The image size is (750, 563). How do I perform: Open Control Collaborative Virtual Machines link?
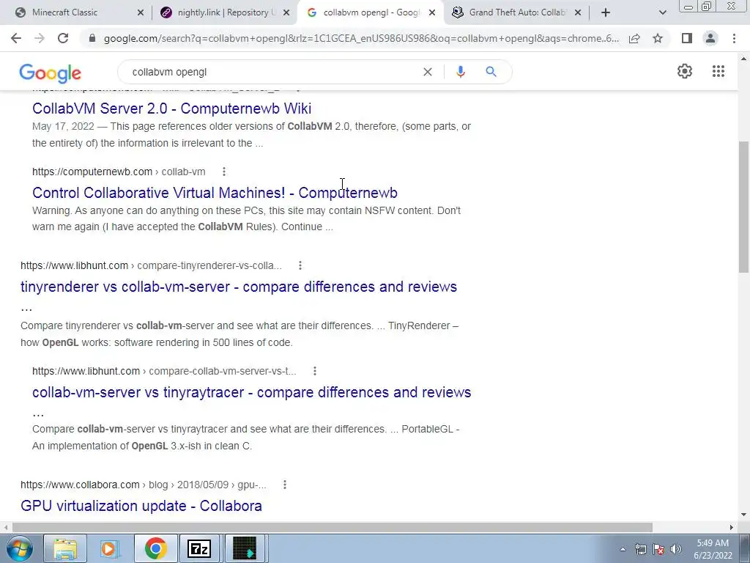pyautogui.click(x=215, y=193)
